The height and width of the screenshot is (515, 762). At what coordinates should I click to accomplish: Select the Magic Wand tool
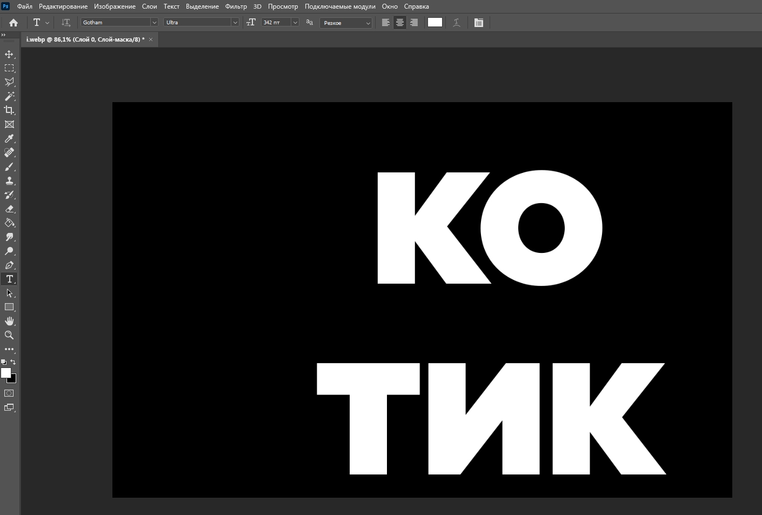click(x=9, y=96)
